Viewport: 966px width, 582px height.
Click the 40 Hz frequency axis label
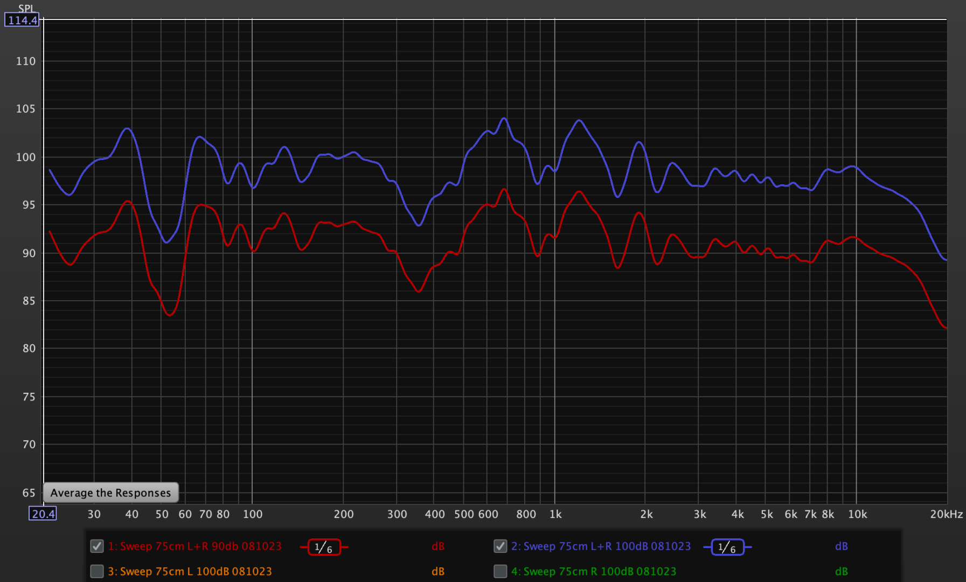tap(132, 514)
